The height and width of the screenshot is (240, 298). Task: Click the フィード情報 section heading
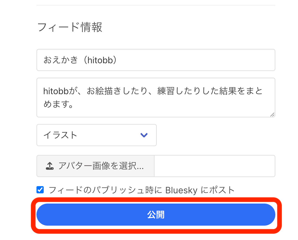point(70,27)
